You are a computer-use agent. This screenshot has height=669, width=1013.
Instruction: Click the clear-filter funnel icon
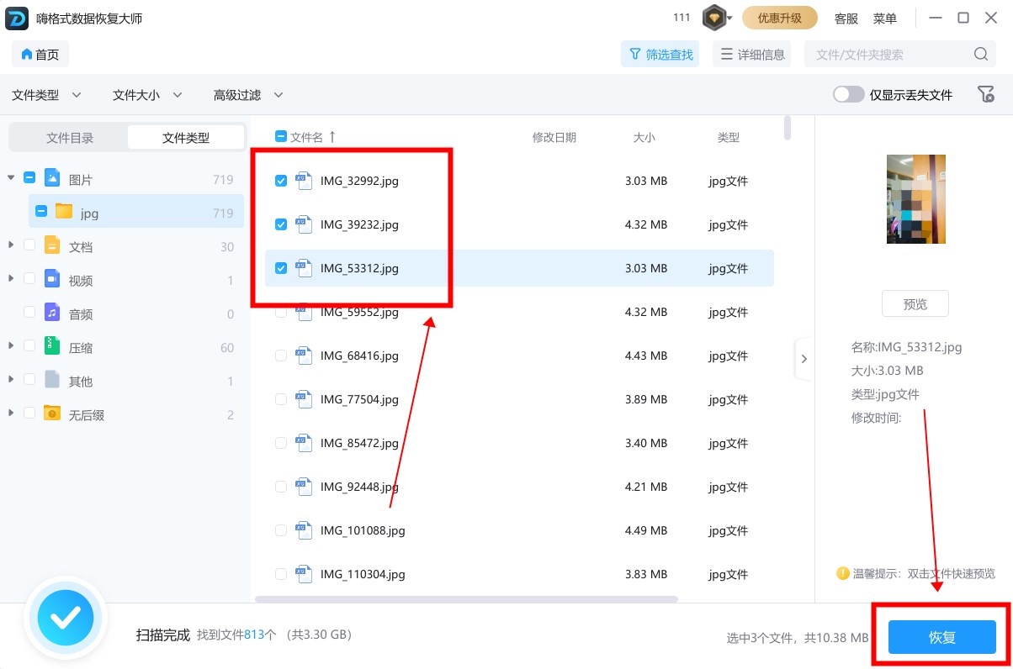986,94
